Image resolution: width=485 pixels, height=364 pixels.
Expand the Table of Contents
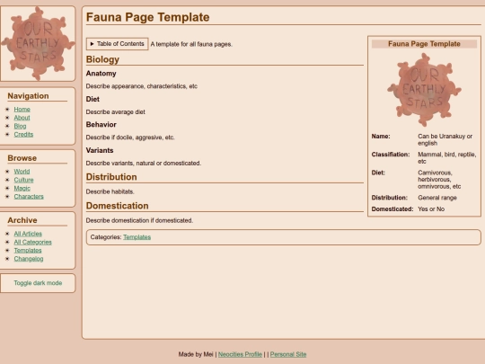point(118,44)
